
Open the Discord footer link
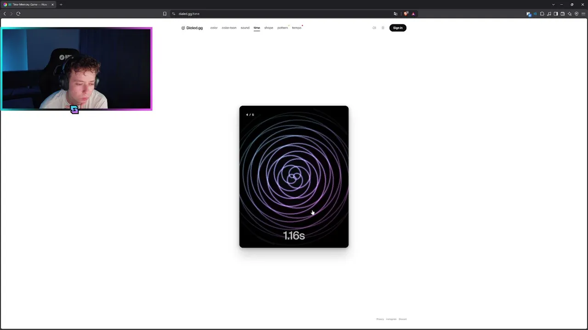[x=402, y=319]
